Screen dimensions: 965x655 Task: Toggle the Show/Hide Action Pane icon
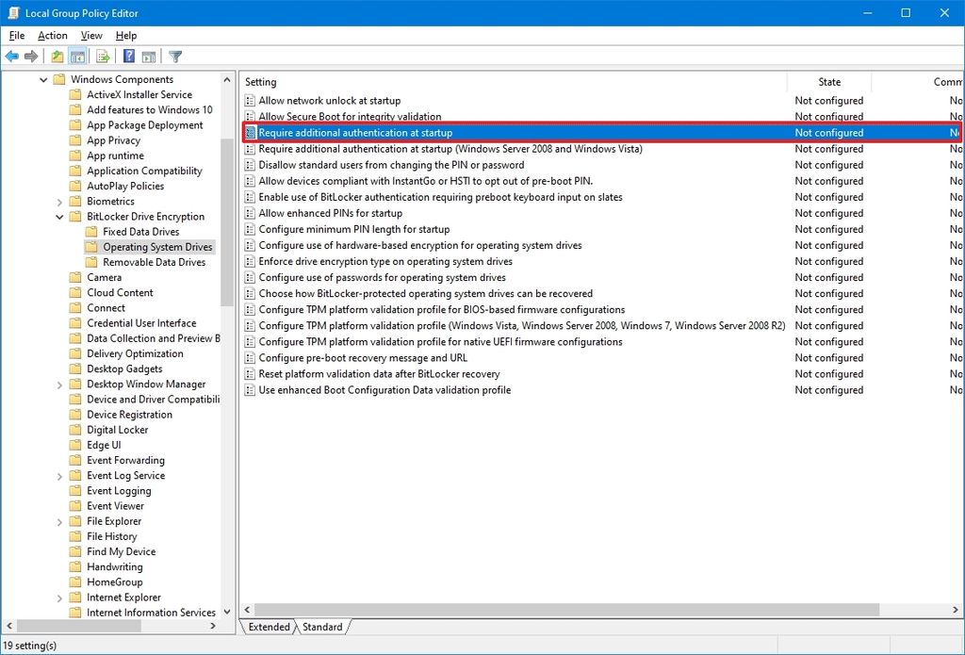pyautogui.click(x=149, y=56)
